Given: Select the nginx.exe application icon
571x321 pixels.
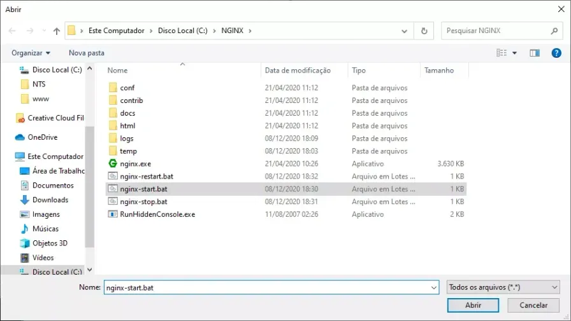Looking at the screenshot, I should tap(113, 163).
